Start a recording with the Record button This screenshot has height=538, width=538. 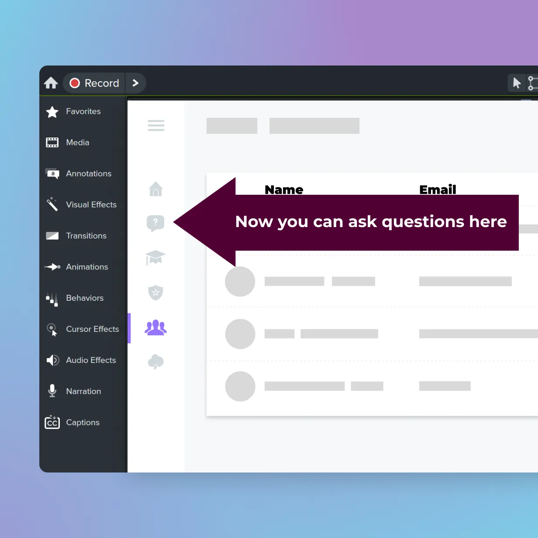click(94, 83)
